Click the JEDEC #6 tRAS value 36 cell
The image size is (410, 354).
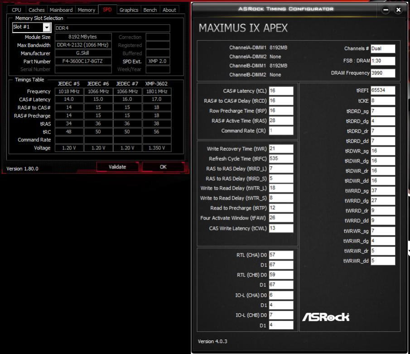(x=98, y=124)
